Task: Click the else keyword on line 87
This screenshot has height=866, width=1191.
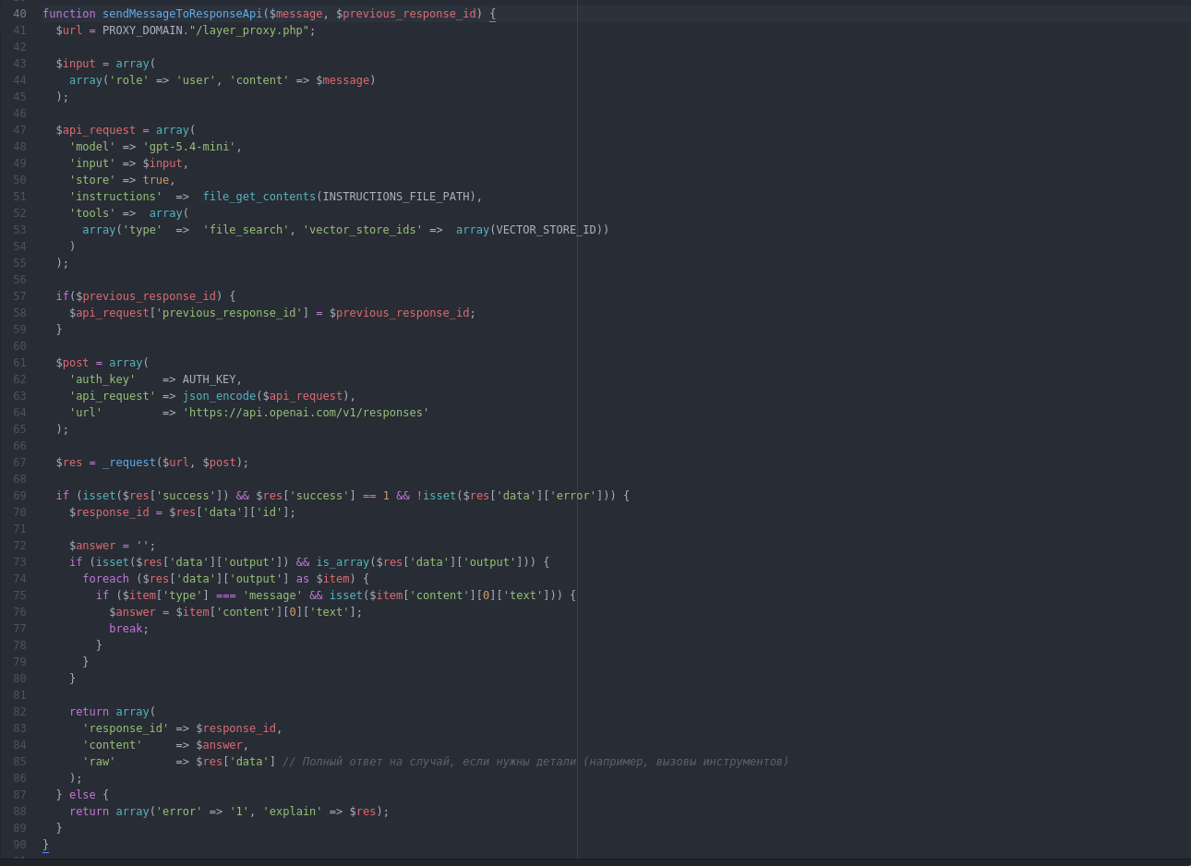Action: pos(82,795)
